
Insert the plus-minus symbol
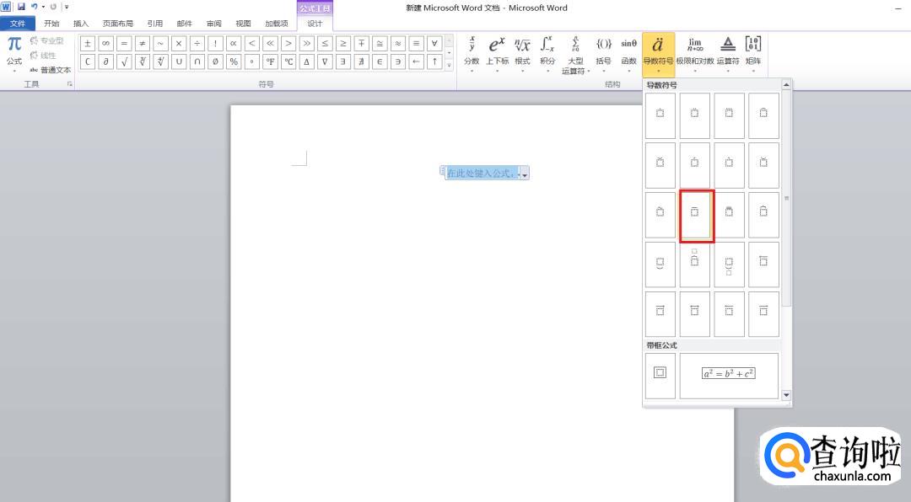pyautogui.click(x=88, y=44)
